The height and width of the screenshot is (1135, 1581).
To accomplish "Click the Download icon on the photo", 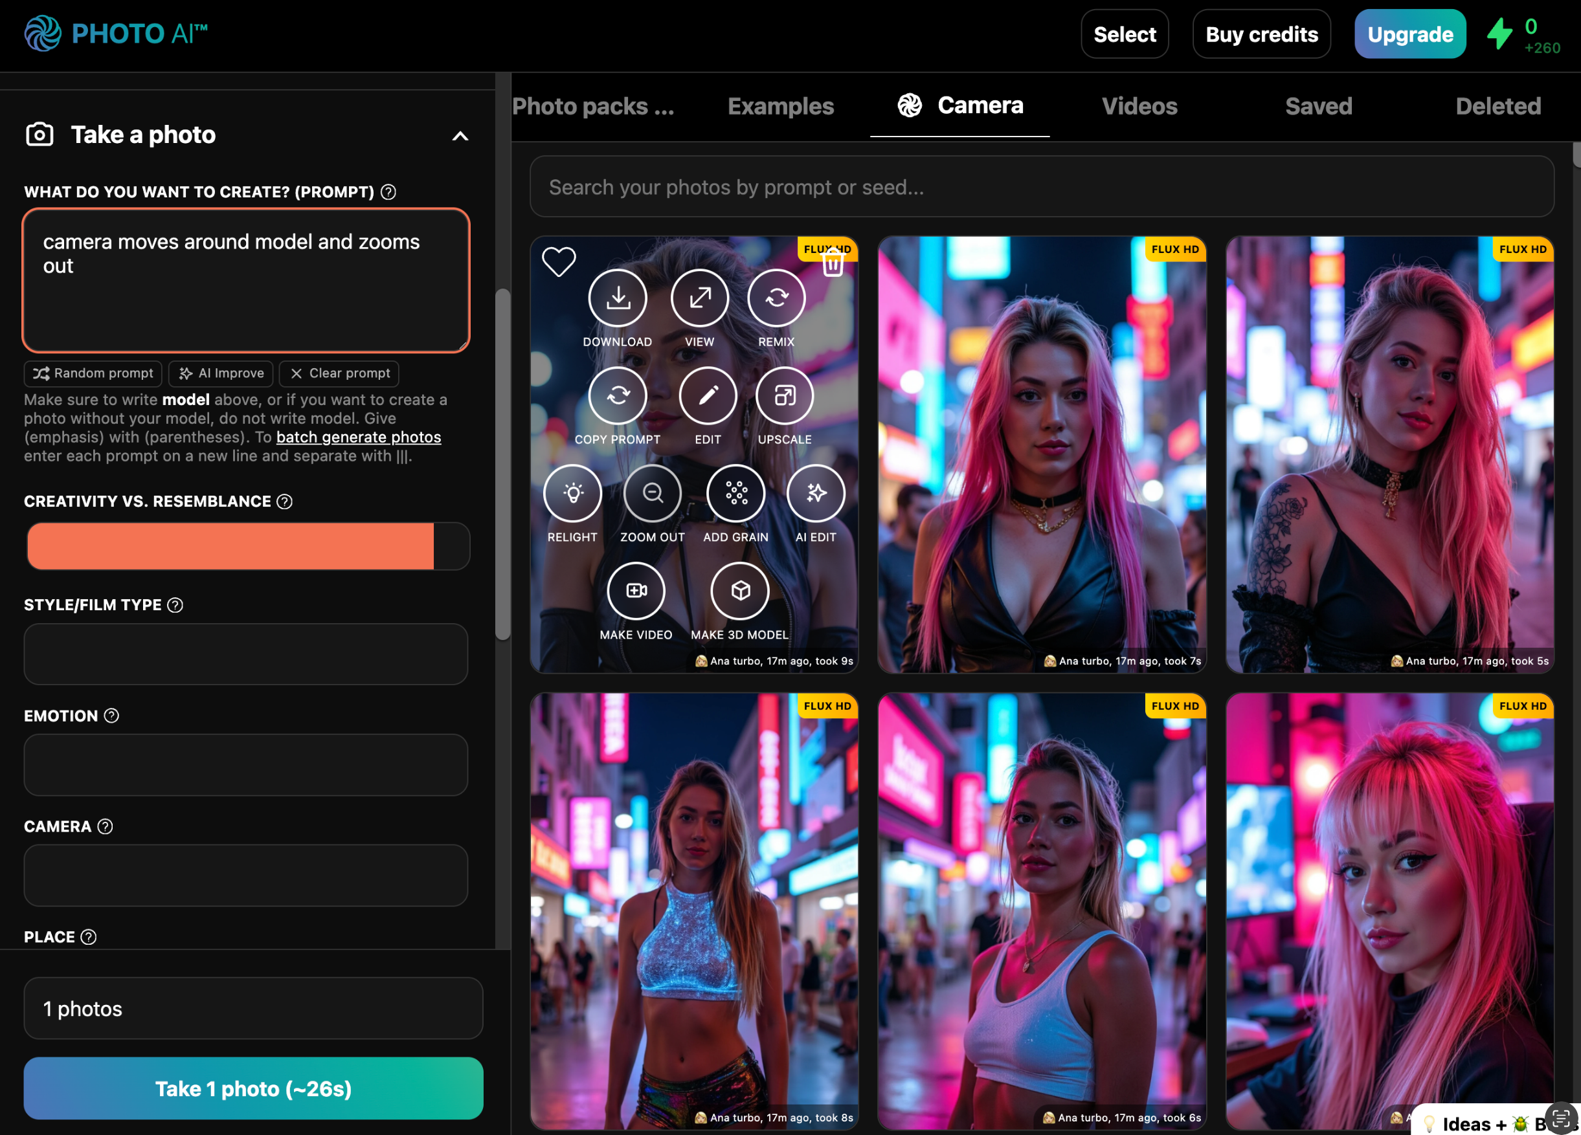I will coord(617,298).
